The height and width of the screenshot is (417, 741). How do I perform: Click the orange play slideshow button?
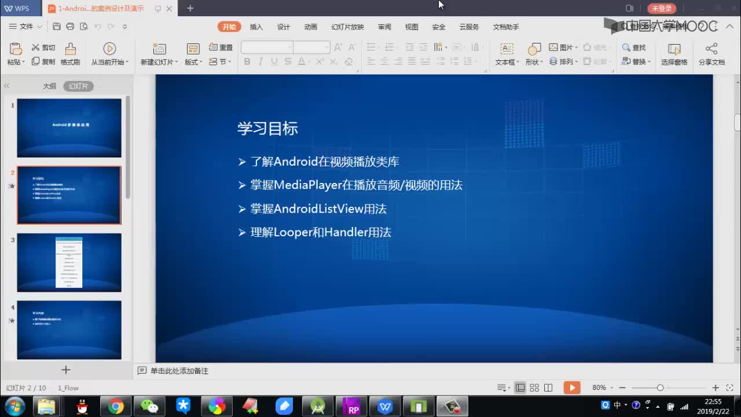(572, 387)
